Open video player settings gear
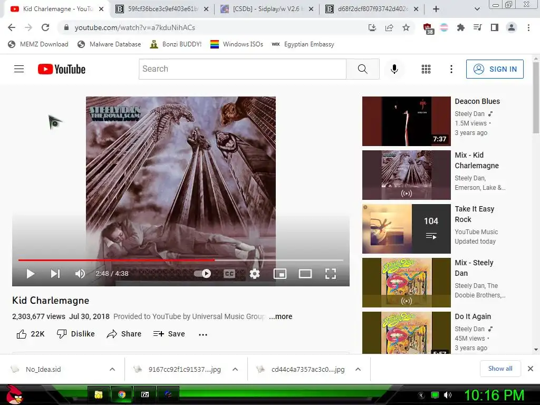Viewport: 540px width, 405px height. pos(255,274)
